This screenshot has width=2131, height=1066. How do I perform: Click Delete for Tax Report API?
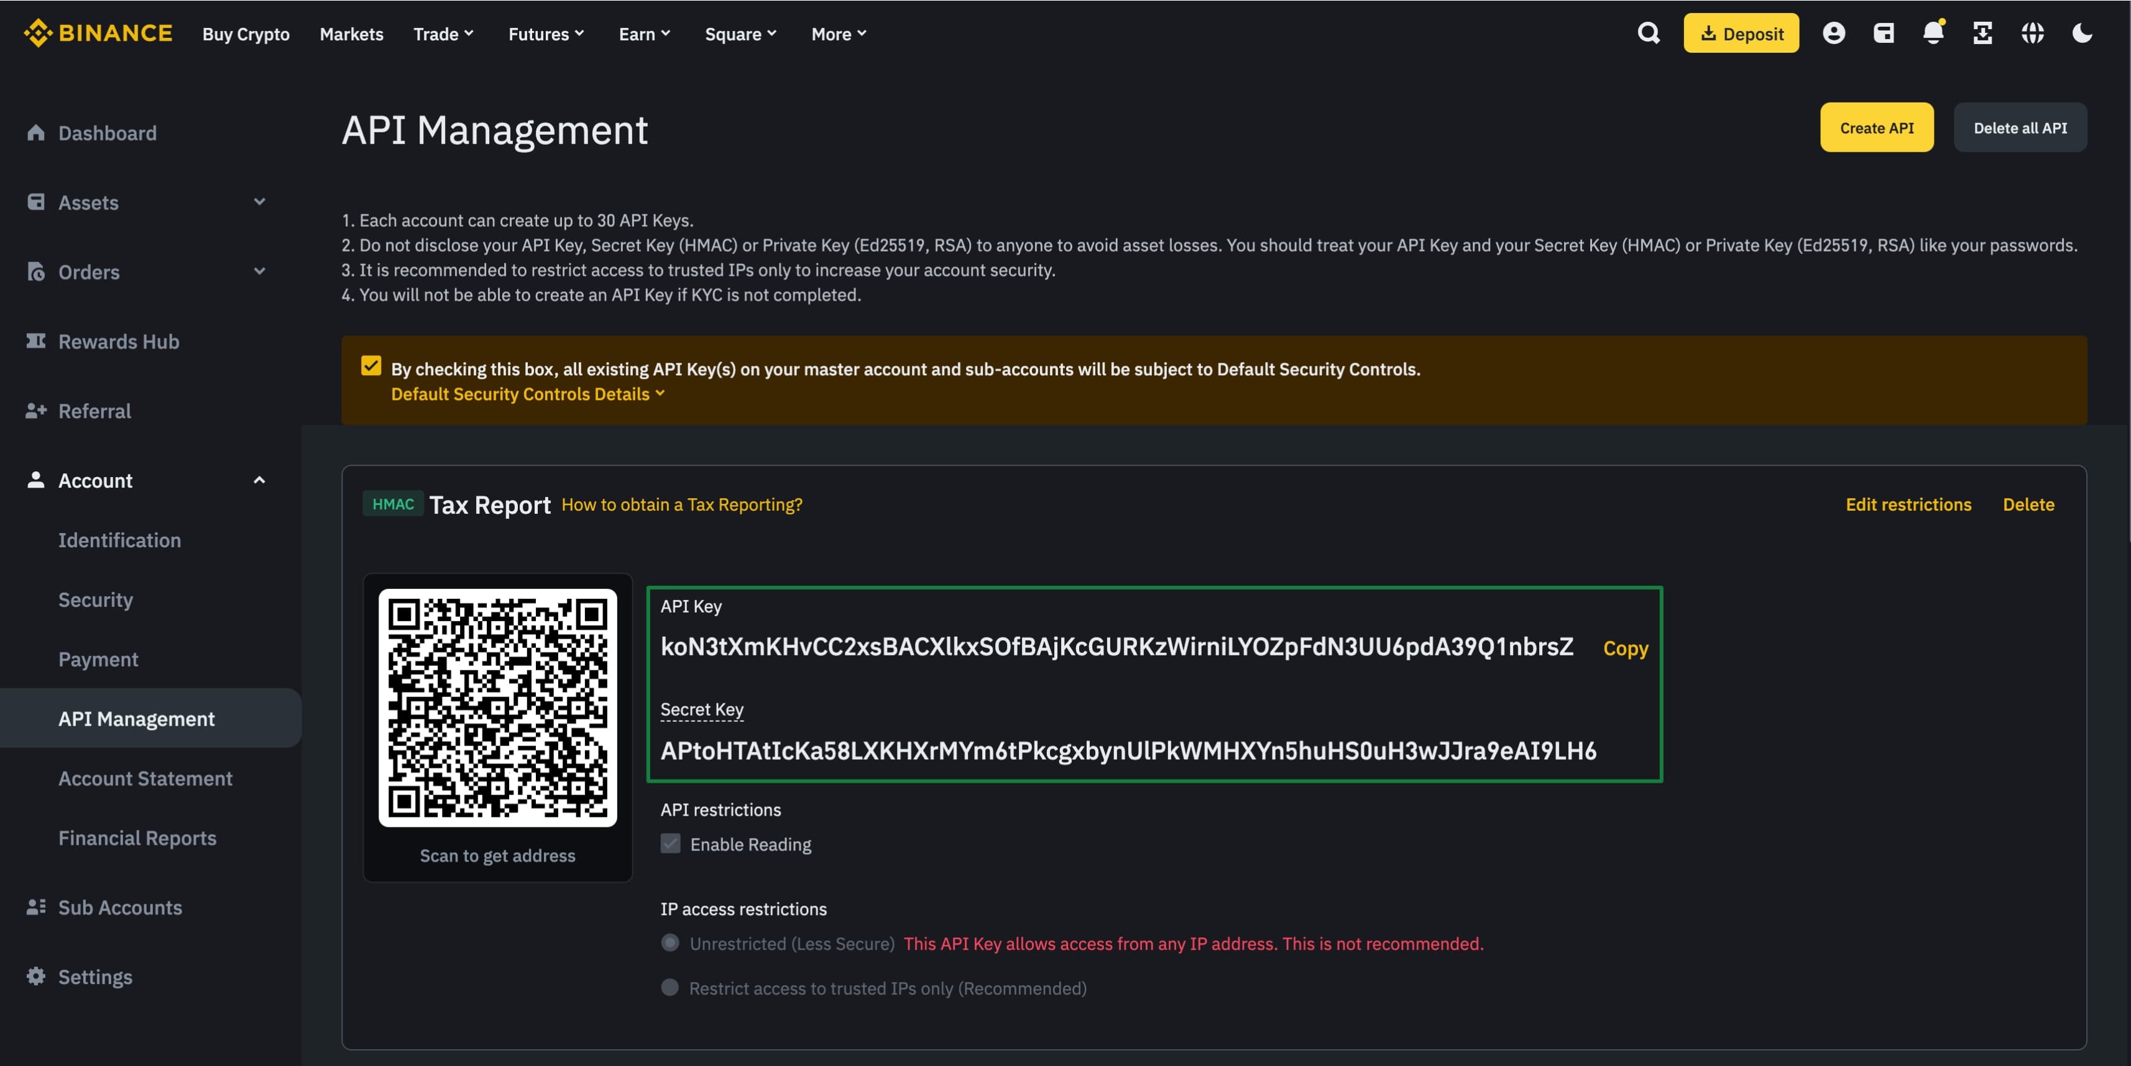tap(2028, 504)
